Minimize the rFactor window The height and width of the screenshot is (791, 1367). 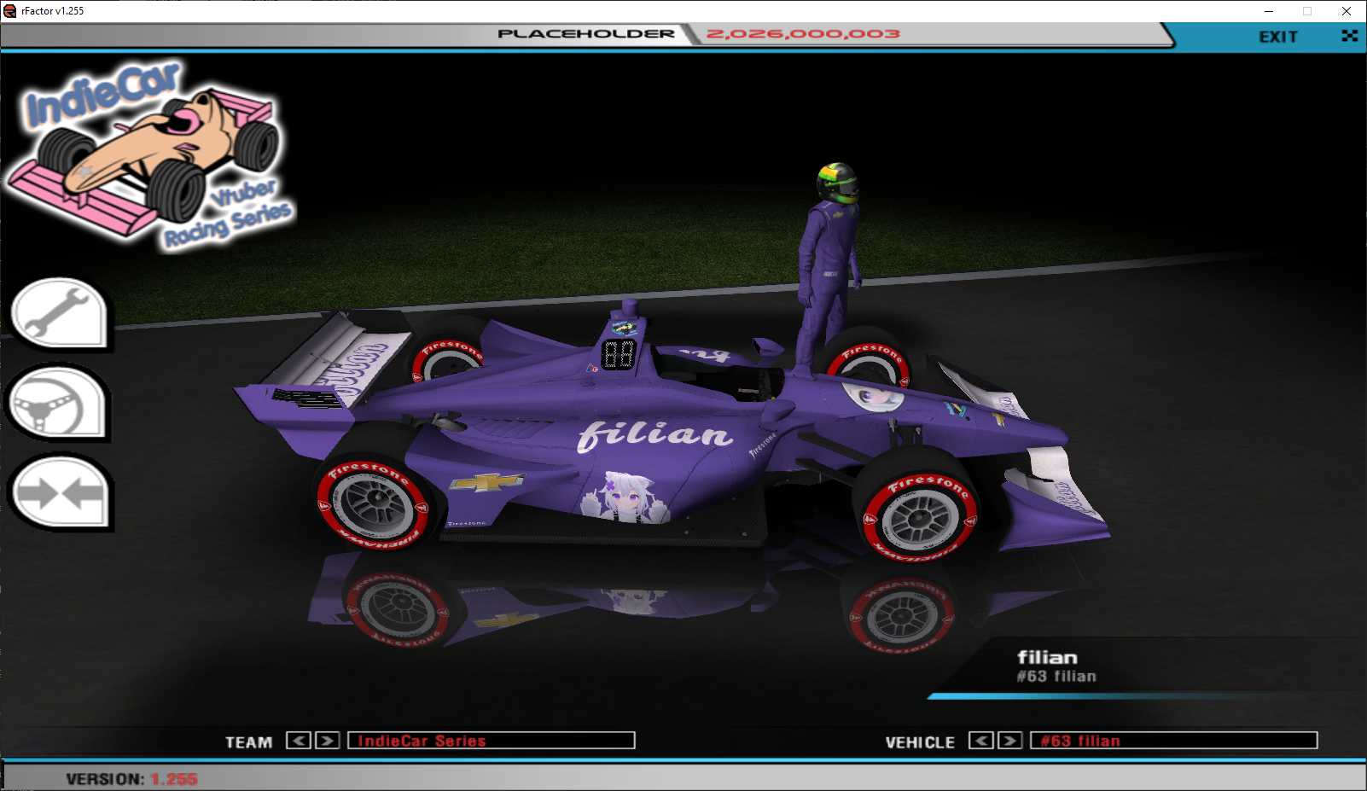pyautogui.click(x=1269, y=11)
